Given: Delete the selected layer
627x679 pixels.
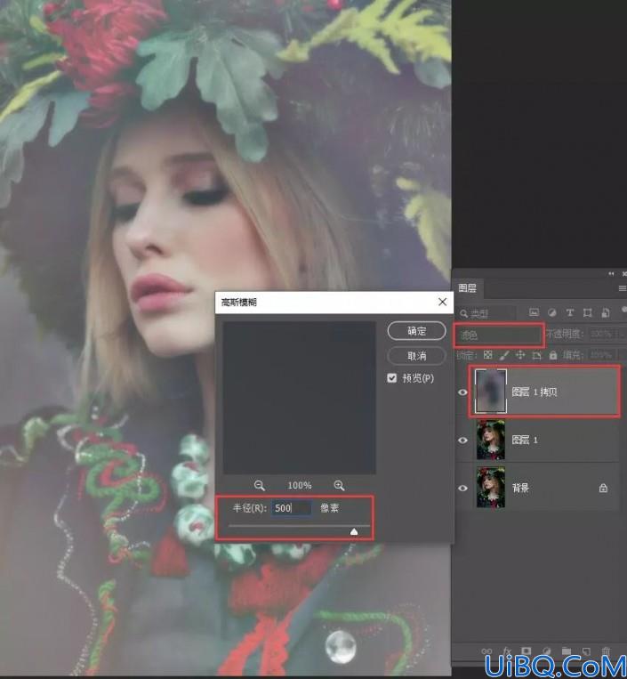Looking at the screenshot, I should coord(607,651).
